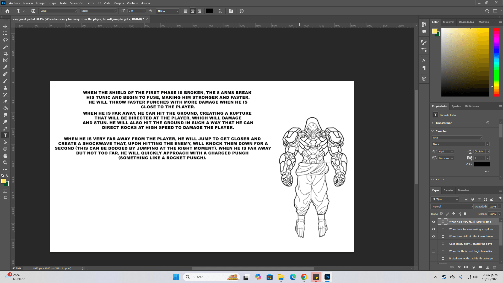Hide the 'When he is far awa' layer
This screenshot has height=283, width=503.
(x=434, y=229)
